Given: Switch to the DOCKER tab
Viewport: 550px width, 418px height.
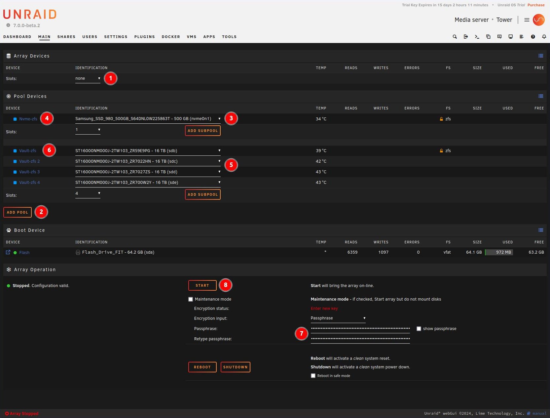Looking at the screenshot, I should [x=171, y=37].
